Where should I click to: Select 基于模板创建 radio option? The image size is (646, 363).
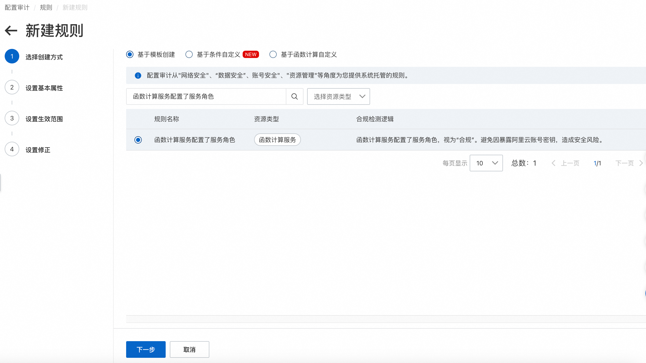tap(130, 54)
